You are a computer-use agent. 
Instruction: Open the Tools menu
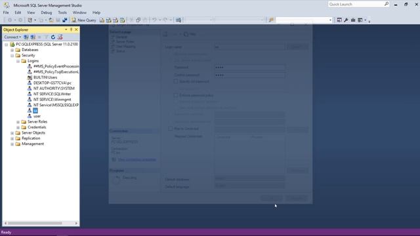[62, 12]
